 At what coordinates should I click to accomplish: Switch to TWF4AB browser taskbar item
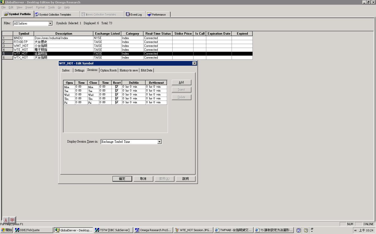233,230
